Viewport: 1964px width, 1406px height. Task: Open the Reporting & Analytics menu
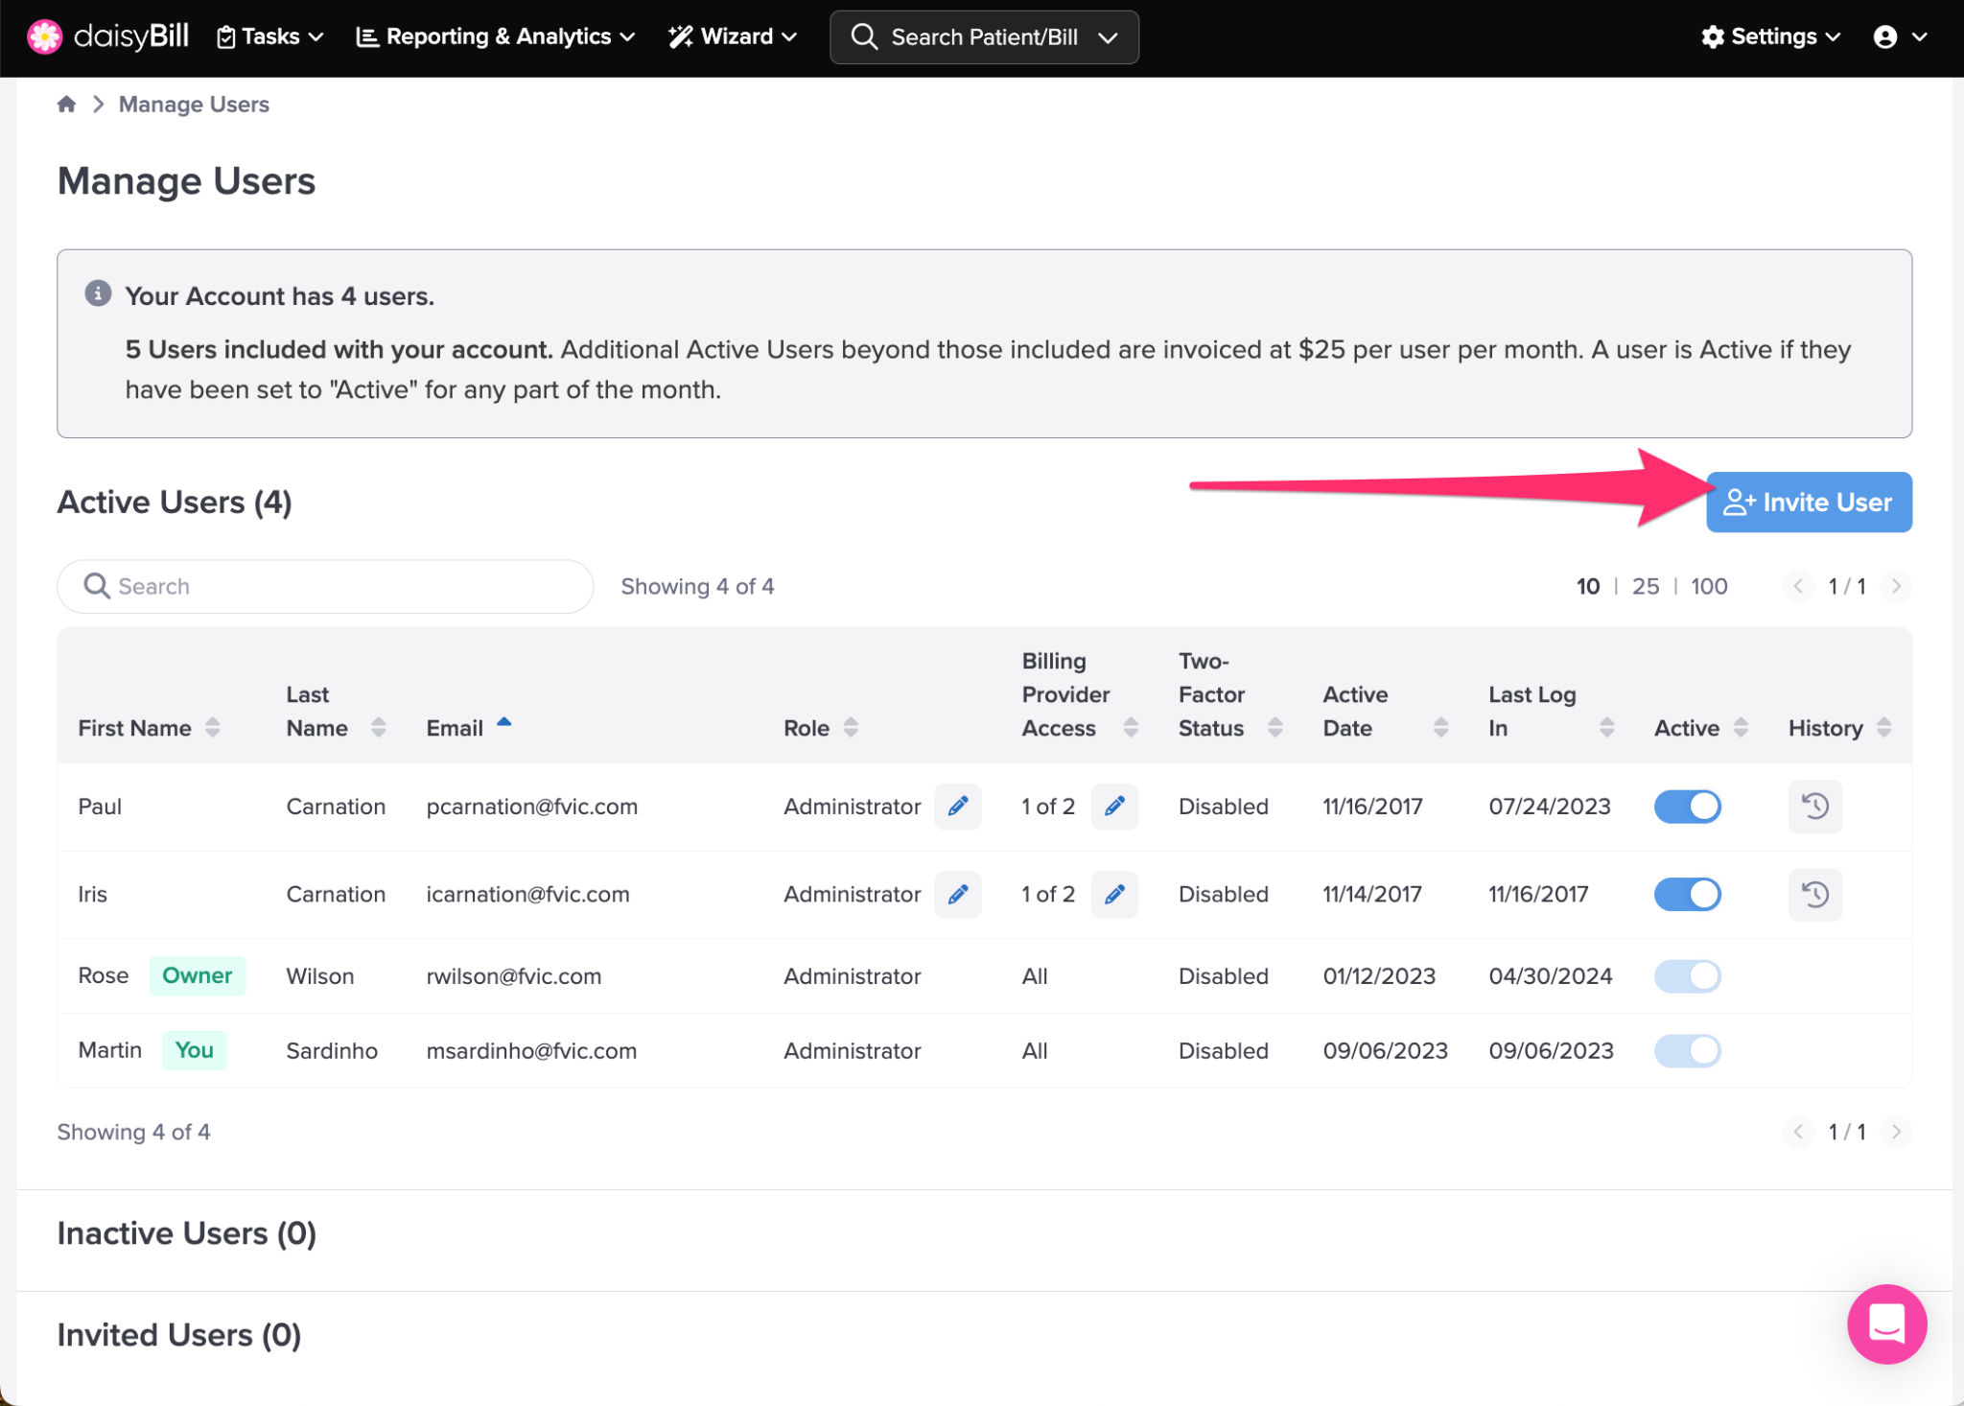click(x=495, y=36)
